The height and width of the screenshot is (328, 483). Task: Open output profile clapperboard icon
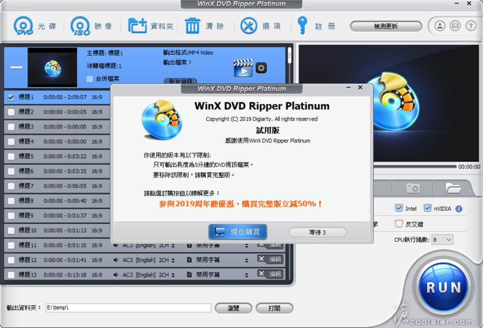tap(243, 68)
